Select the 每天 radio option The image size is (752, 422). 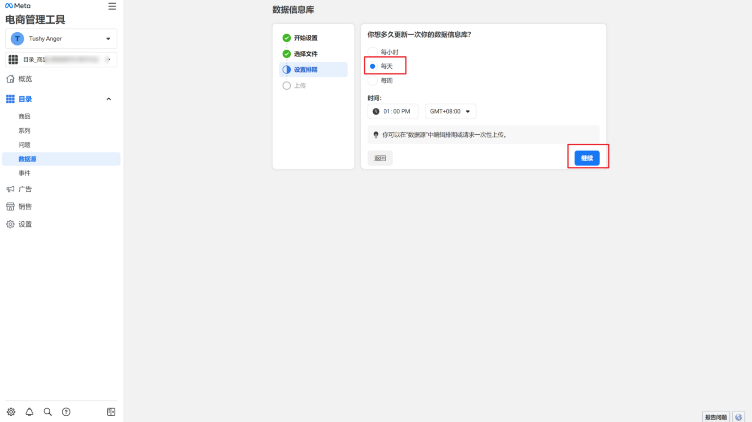click(x=373, y=66)
